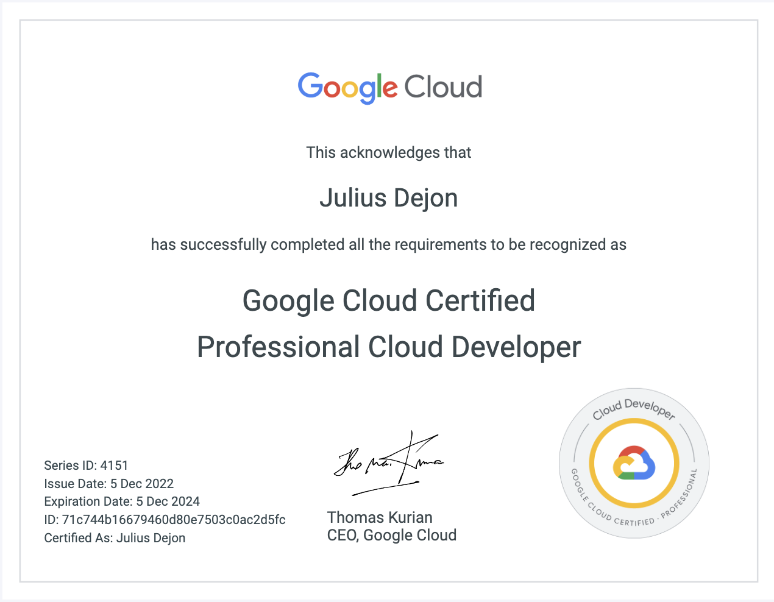
Task: Click the Cloud Developer certification badge
Action: tap(634, 463)
